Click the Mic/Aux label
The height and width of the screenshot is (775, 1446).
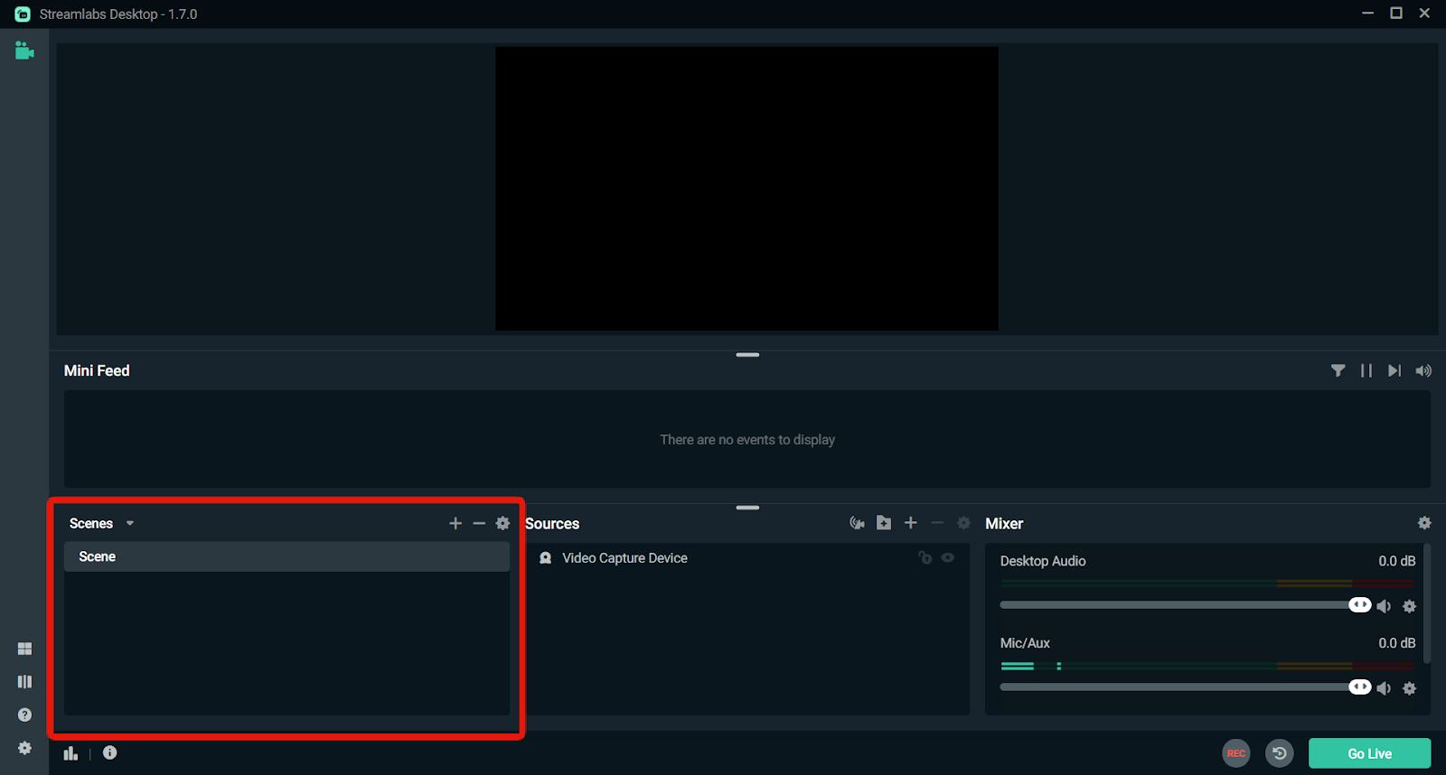pyautogui.click(x=1025, y=643)
